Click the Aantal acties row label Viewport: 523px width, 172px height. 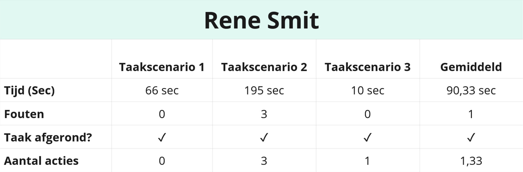pos(41,161)
